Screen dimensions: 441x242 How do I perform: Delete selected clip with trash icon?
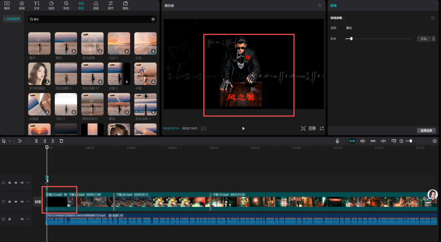tap(61, 141)
